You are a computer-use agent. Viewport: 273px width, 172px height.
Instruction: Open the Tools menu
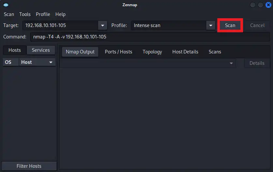(25, 14)
